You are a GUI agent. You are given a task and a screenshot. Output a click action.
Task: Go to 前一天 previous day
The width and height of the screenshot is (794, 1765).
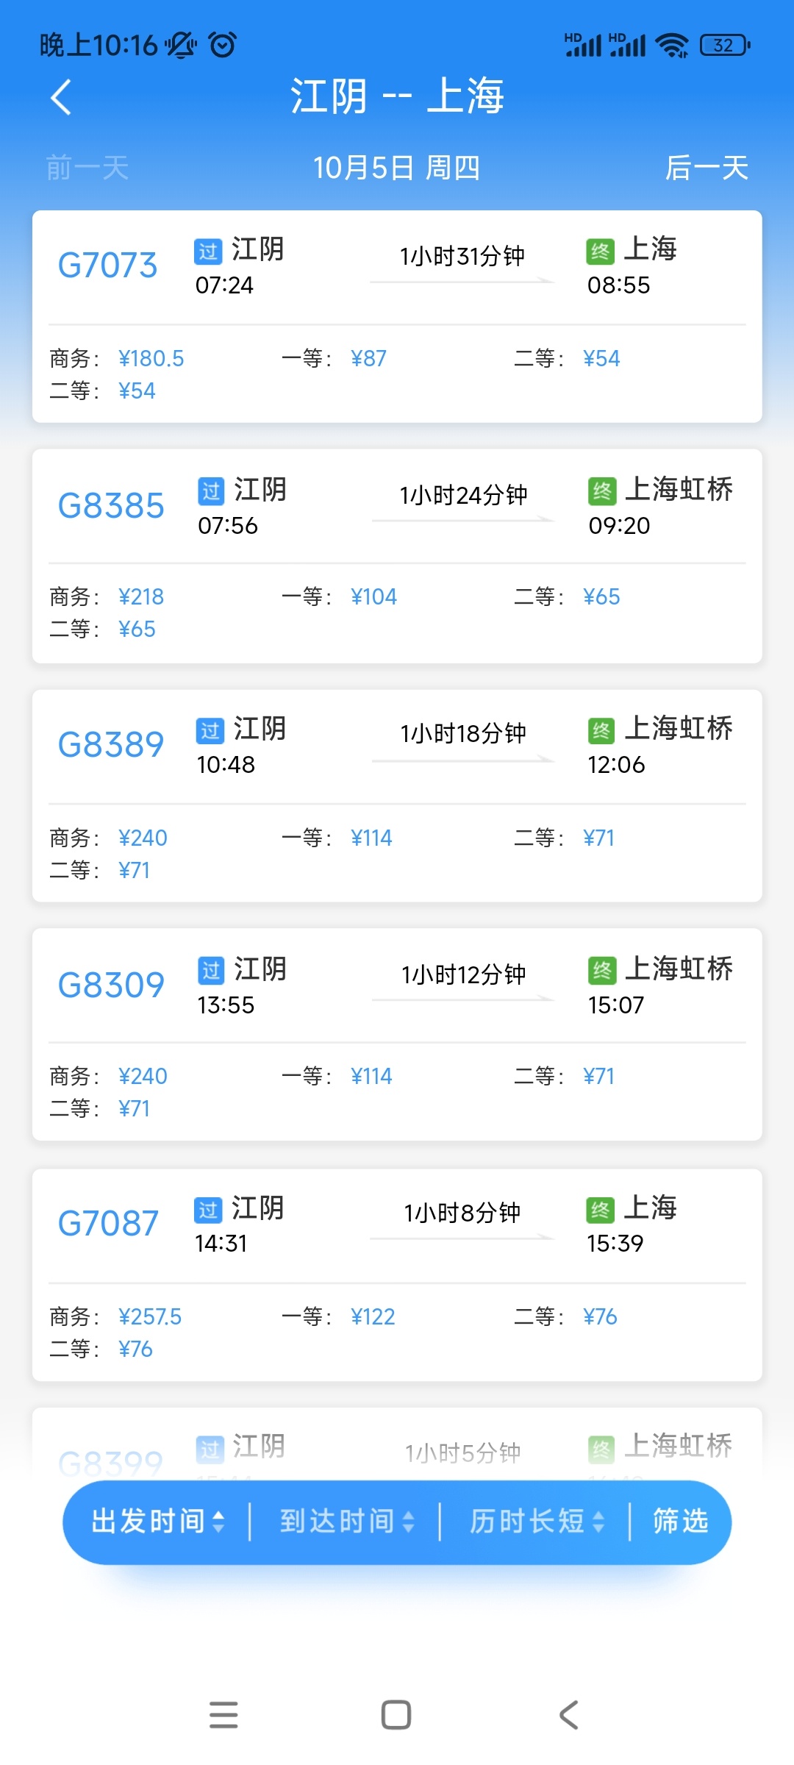(x=87, y=168)
